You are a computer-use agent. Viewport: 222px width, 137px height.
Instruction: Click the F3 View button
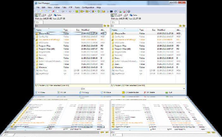[40, 92]
